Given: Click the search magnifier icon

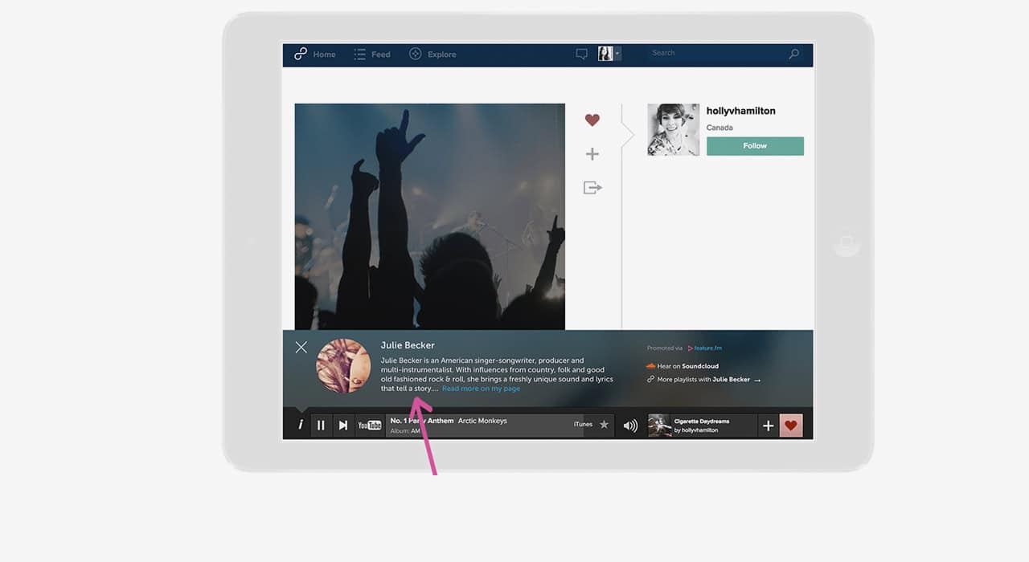Looking at the screenshot, I should click(793, 53).
